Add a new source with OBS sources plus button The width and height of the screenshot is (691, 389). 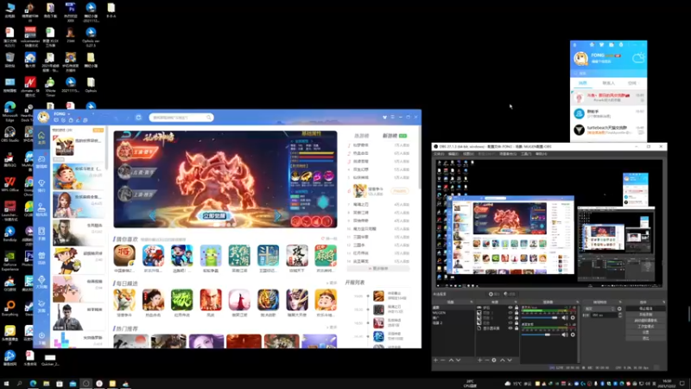coord(479,360)
